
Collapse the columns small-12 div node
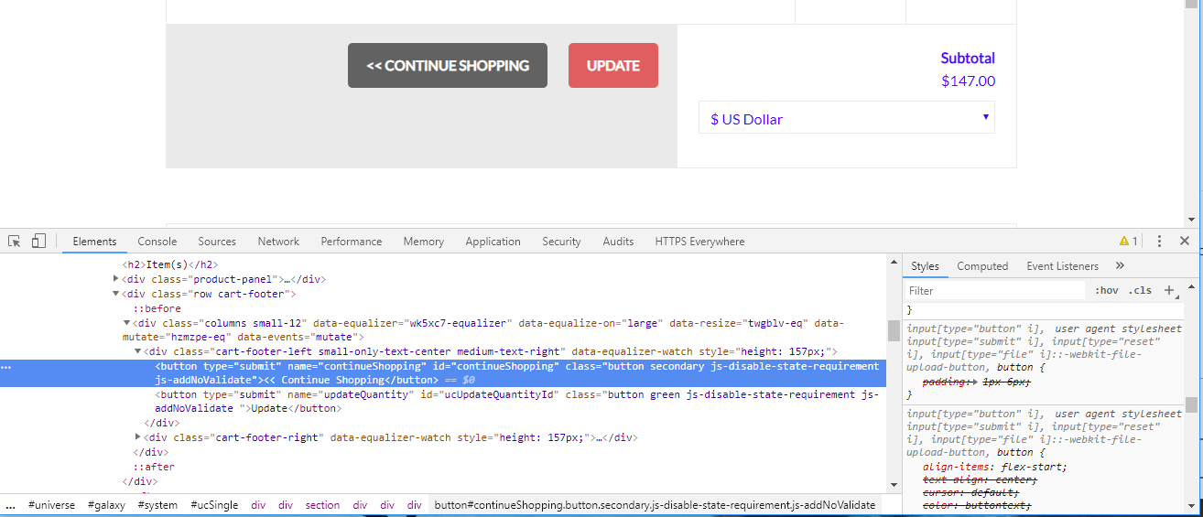pyautogui.click(x=127, y=323)
